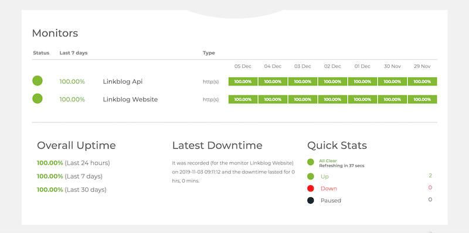Viewport: 469px width, 233px height.
Task: Click the Linkblog Website 7-day 100.00% value
Action: click(72, 100)
